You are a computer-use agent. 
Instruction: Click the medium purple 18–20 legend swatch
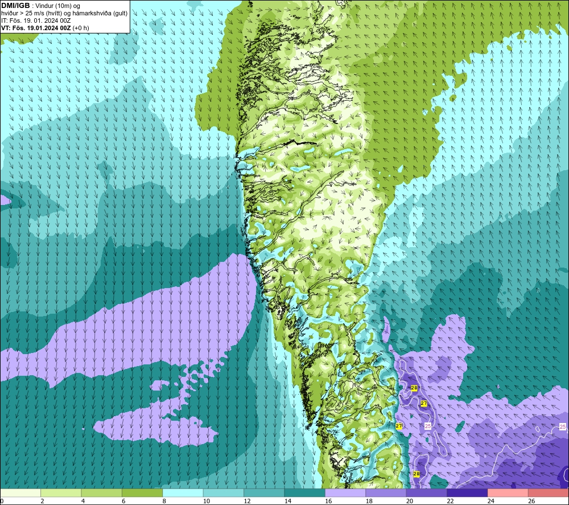click(x=386, y=492)
